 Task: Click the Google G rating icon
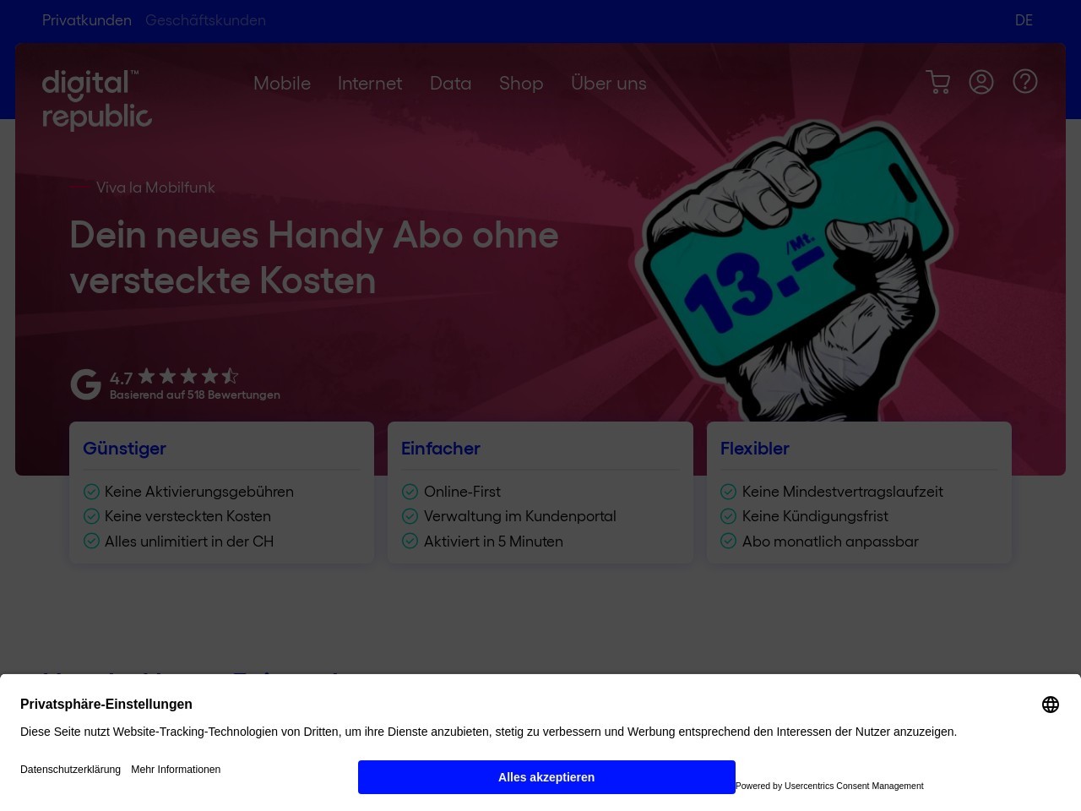(x=85, y=384)
